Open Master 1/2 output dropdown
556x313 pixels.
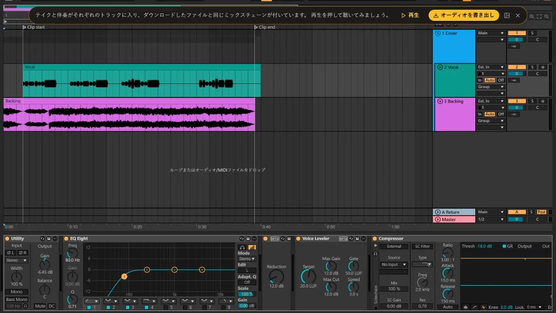(x=491, y=219)
